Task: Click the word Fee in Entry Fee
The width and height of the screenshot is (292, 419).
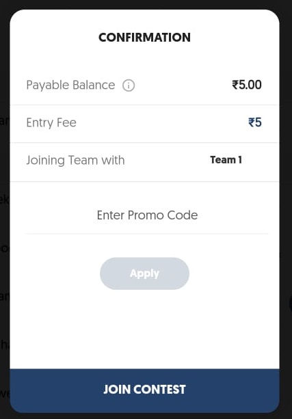Action: [66, 122]
